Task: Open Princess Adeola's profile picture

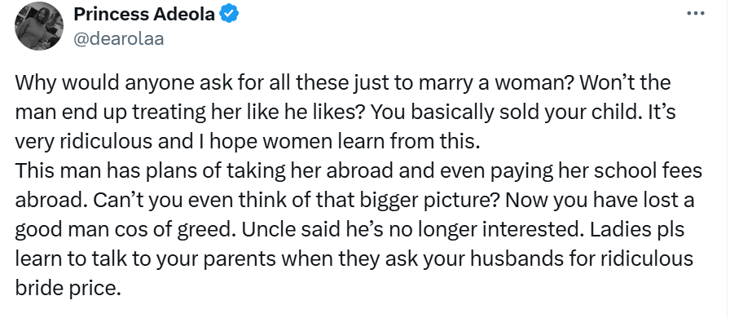Action: coord(38,27)
